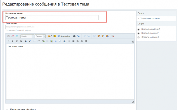Open the Мои файлы button
Viewport: 179px width, 110px height.
point(64,36)
